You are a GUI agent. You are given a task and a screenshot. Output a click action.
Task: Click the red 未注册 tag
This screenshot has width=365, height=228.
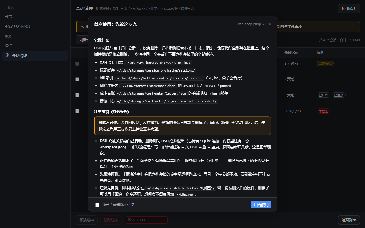point(323,111)
